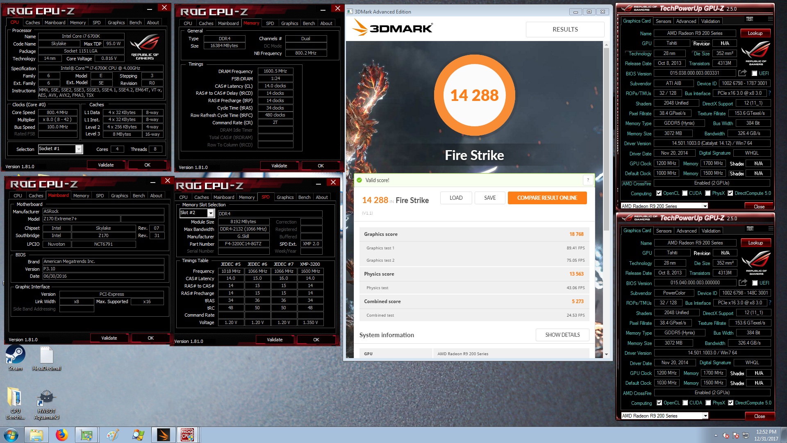Open SPD tab in CPU-Z Memory window
The image size is (787, 443).
(270, 23)
